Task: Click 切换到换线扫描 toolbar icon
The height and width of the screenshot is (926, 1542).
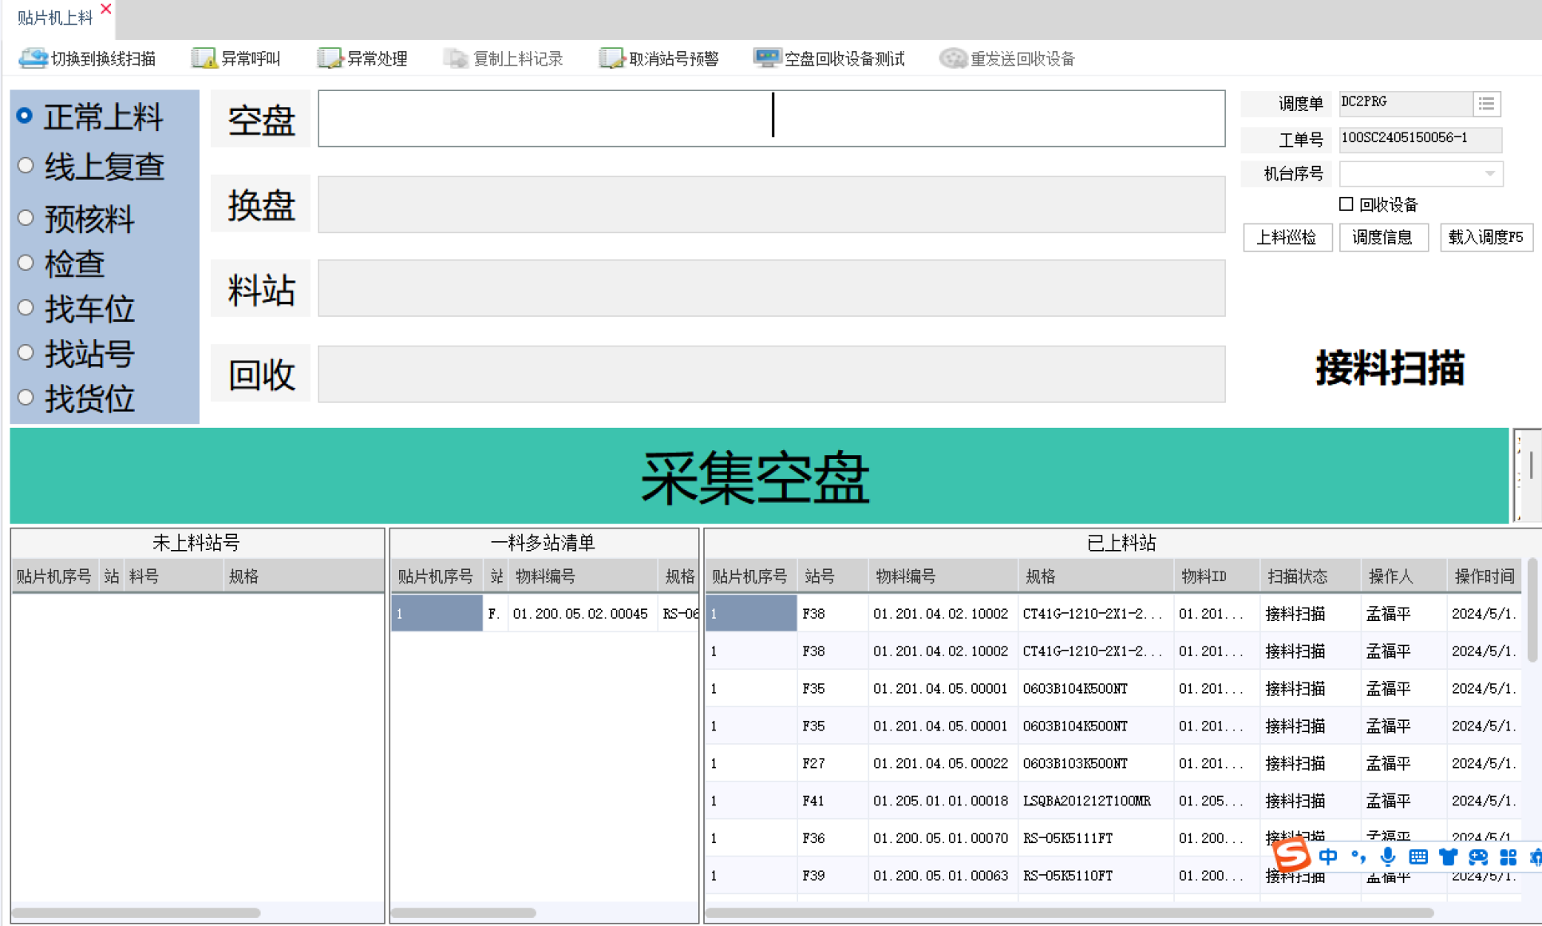Action: click(34, 58)
